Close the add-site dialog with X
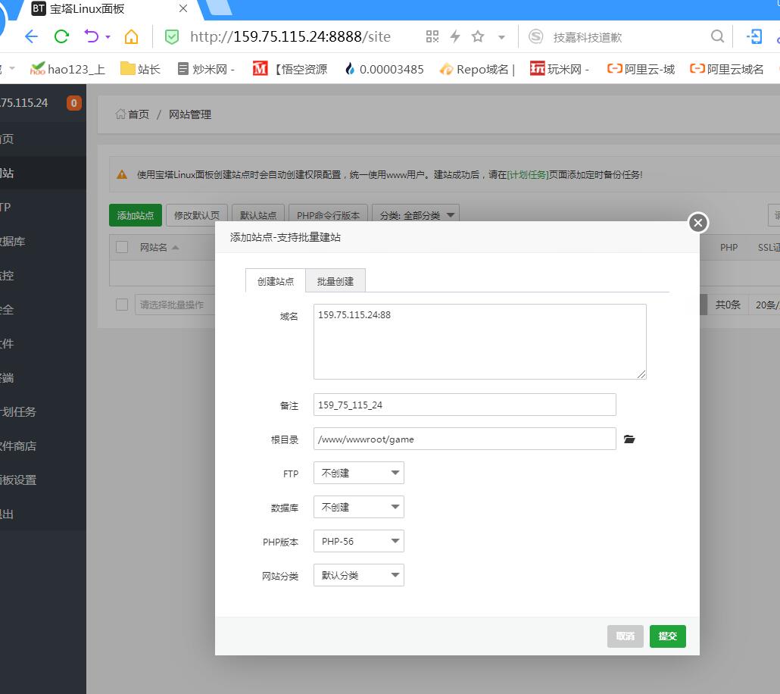780x694 pixels. 697,222
